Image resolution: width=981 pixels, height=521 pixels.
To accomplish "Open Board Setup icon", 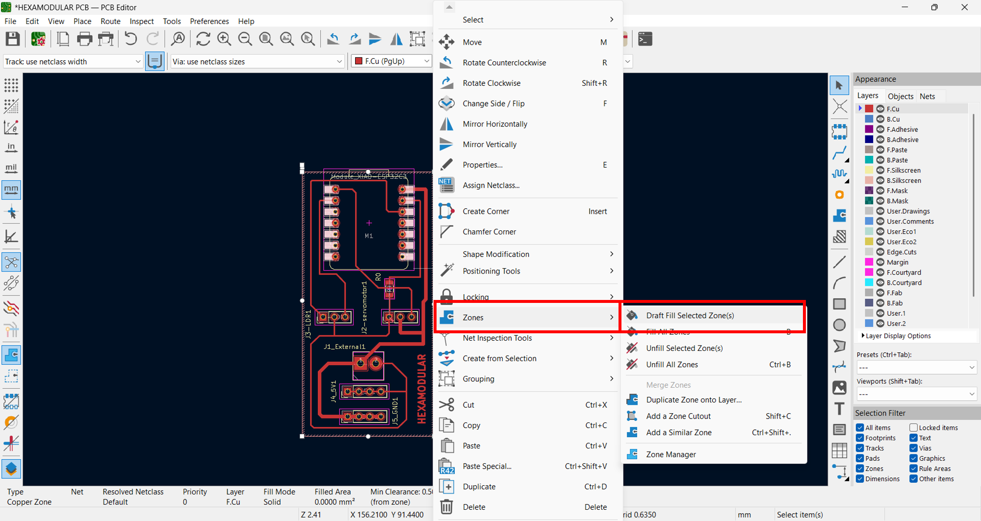I will coord(38,39).
